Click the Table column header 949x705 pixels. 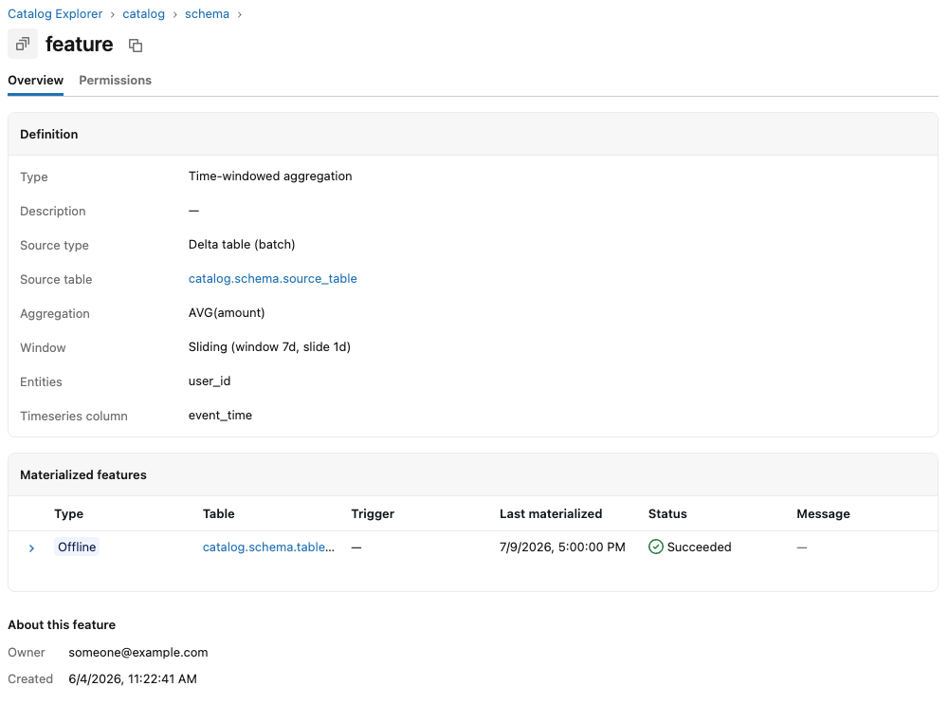coord(218,513)
